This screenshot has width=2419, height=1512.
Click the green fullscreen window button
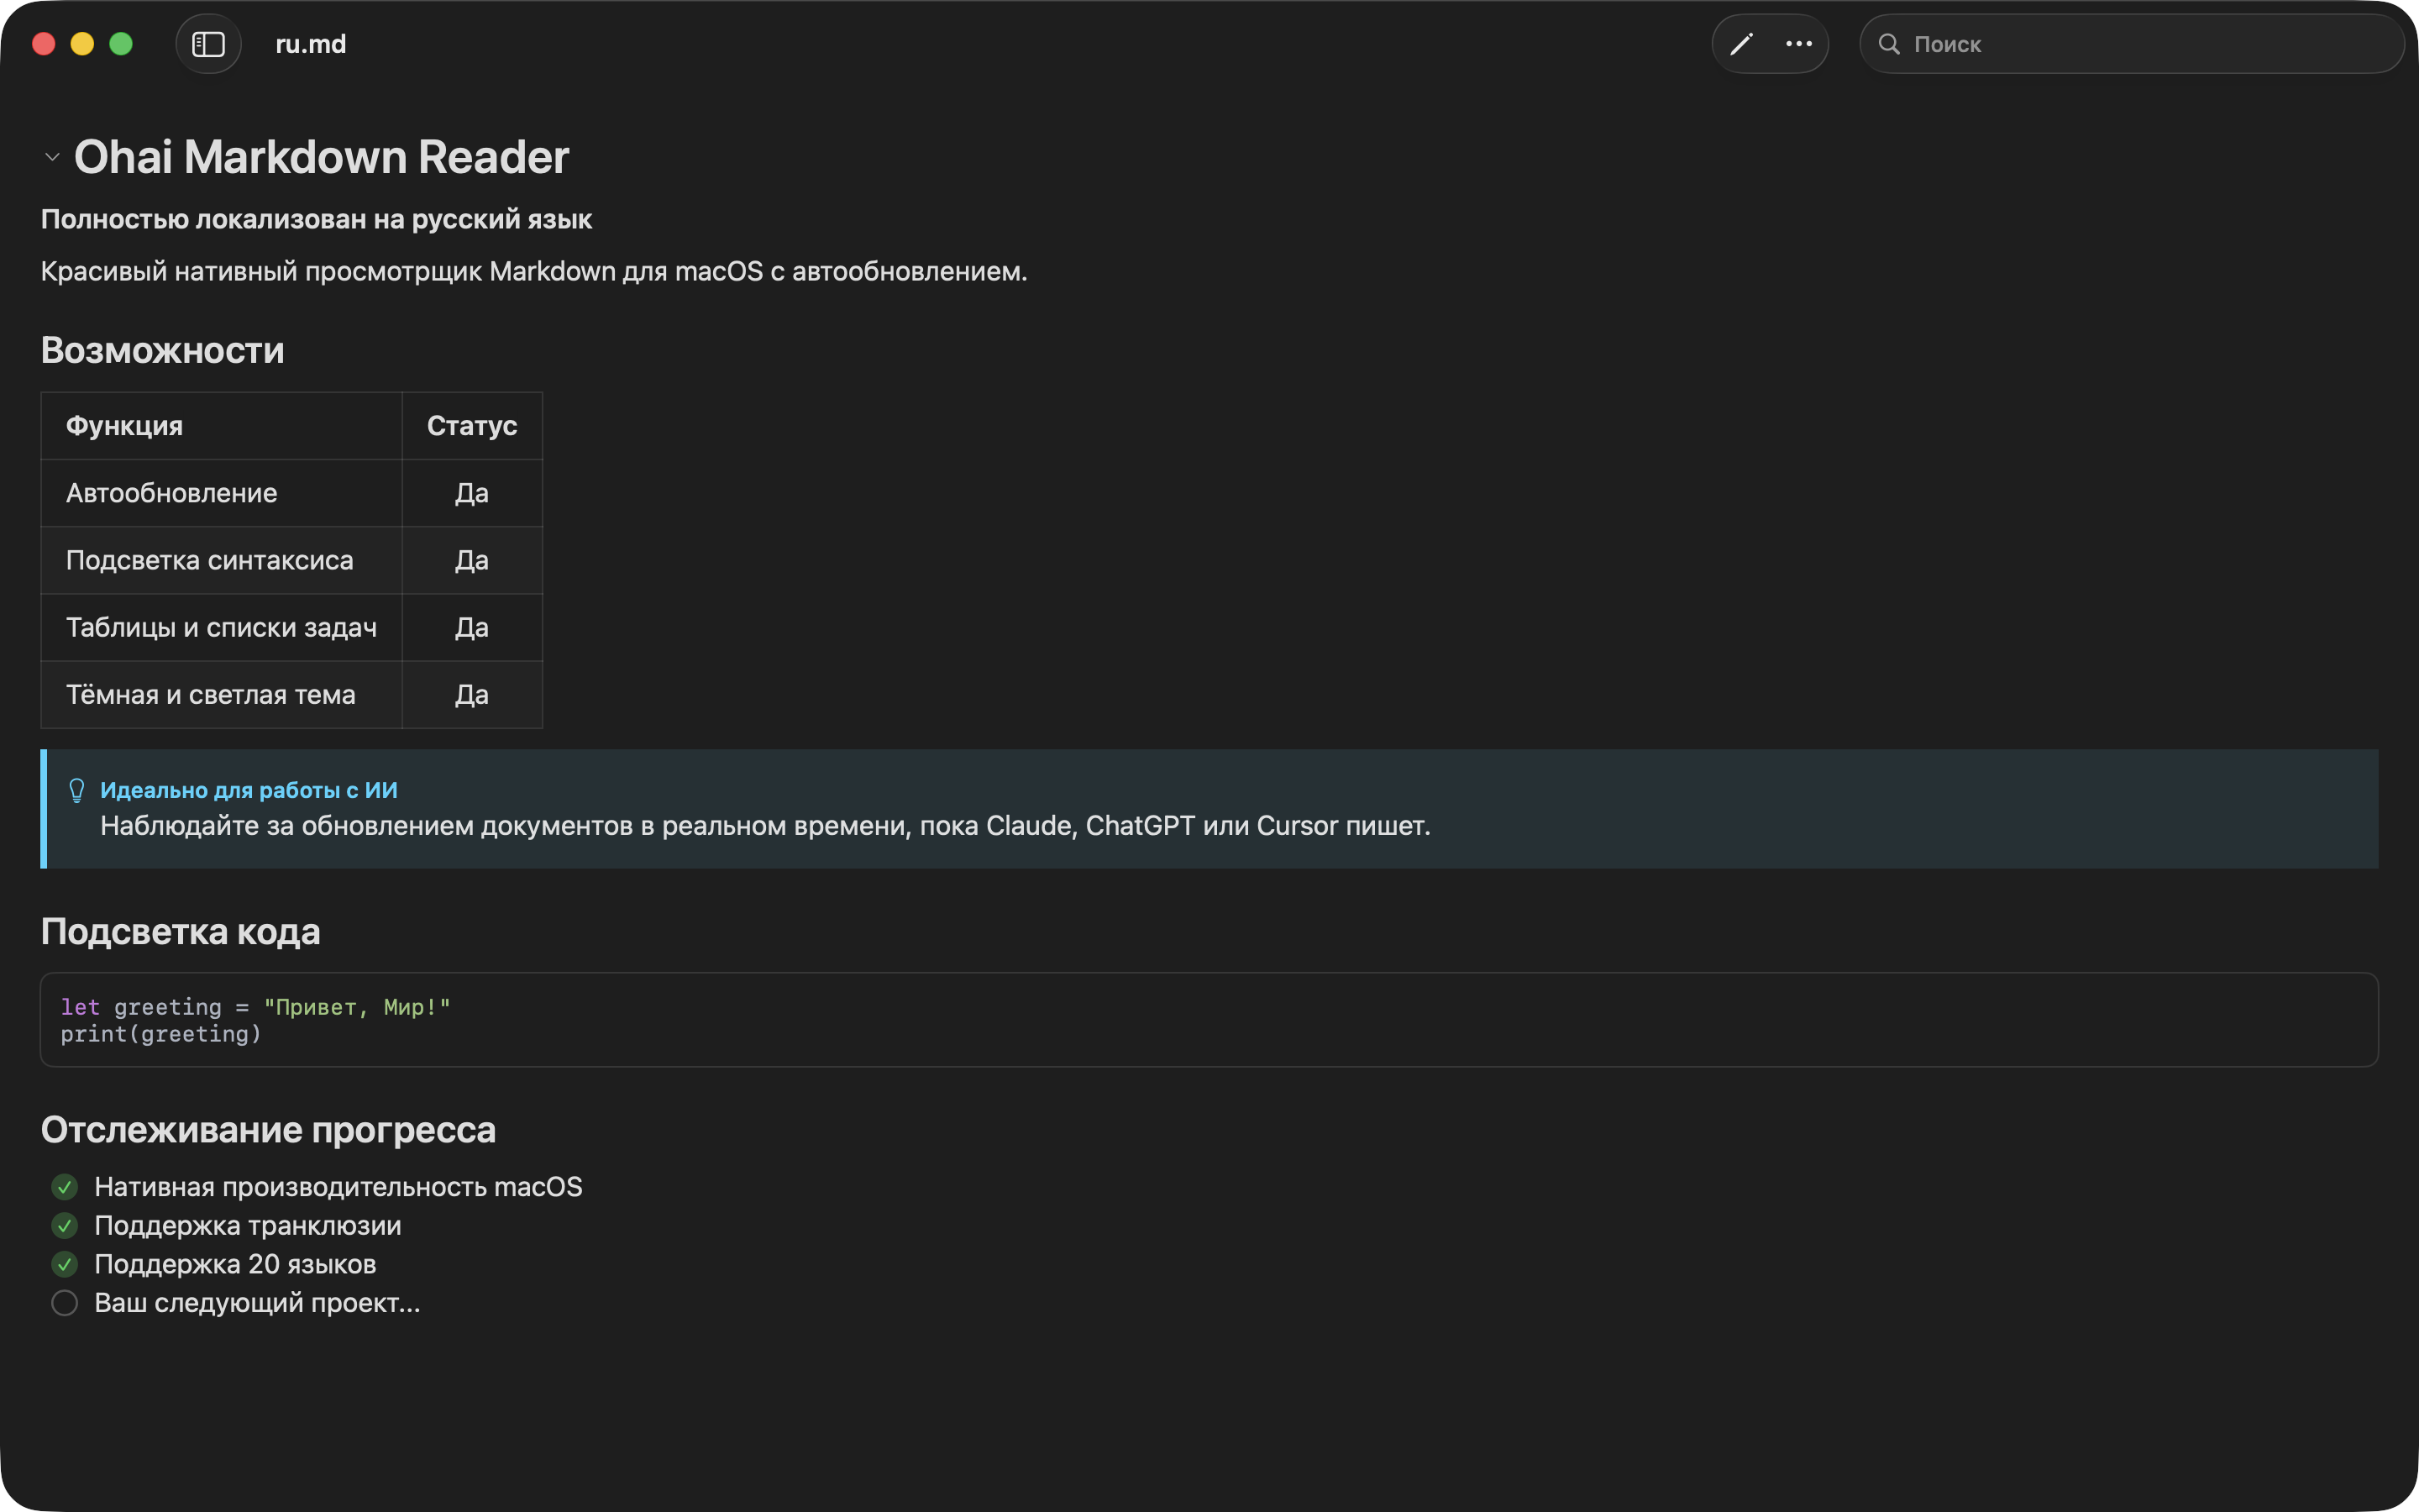coord(121,44)
